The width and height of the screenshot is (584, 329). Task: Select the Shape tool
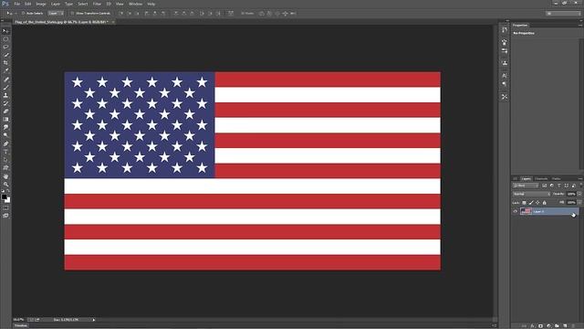point(5,168)
